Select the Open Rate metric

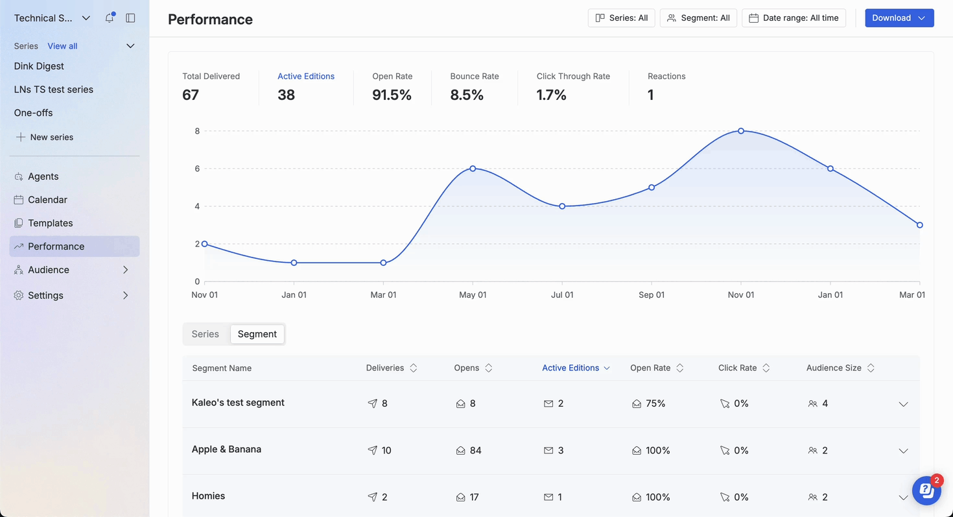[392, 86]
